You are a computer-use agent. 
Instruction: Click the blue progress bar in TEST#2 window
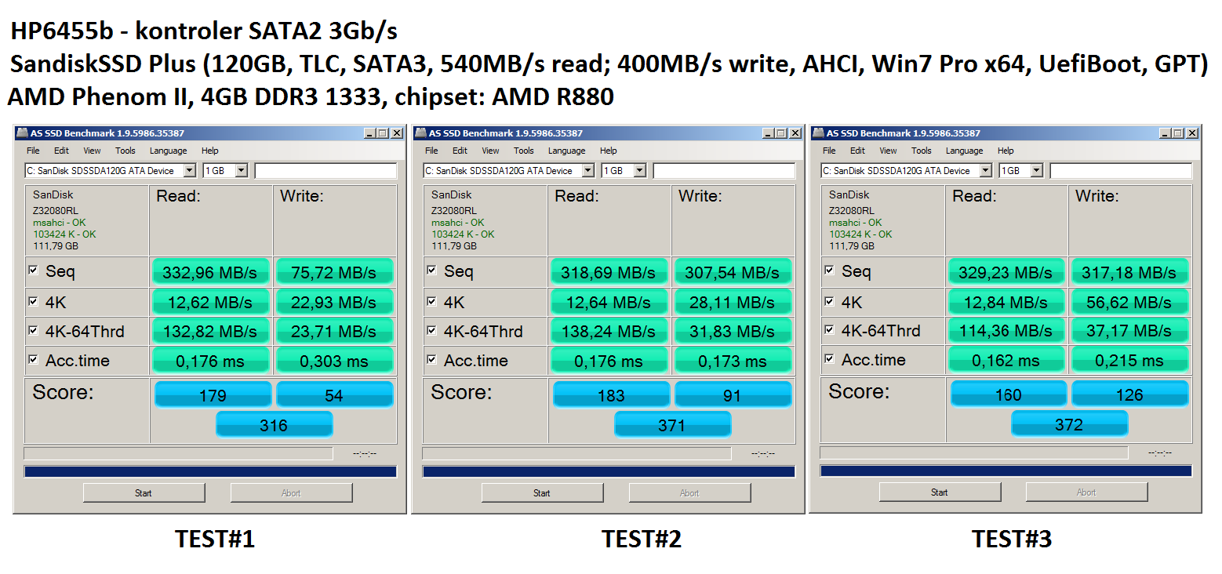coord(609,471)
